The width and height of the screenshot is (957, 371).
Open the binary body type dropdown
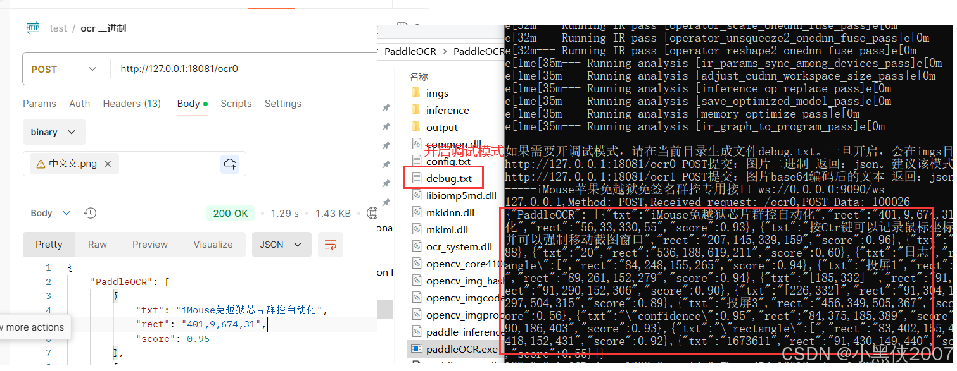(54, 132)
